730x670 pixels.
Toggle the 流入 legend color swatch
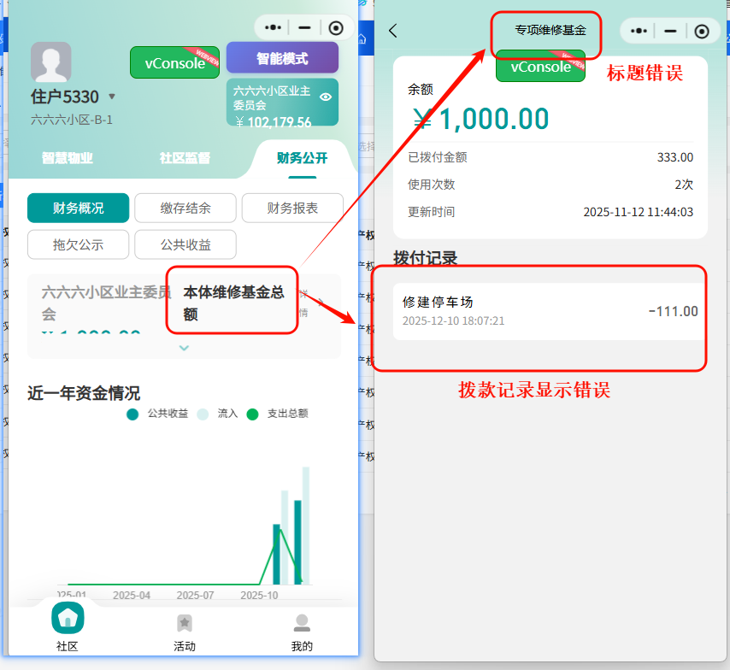203,414
